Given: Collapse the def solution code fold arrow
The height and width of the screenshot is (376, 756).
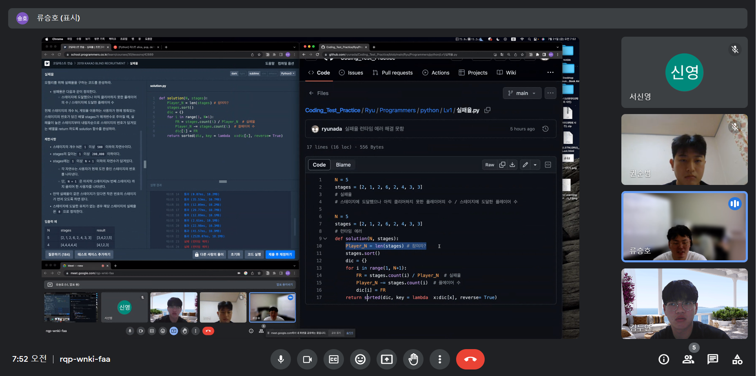Looking at the screenshot, I should pos(325,239).
